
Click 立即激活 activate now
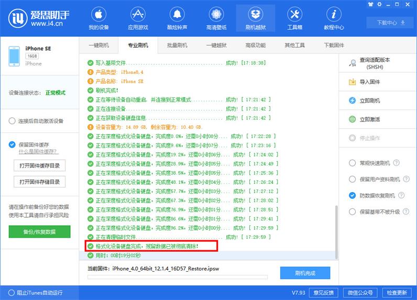(x=378, y=119)
